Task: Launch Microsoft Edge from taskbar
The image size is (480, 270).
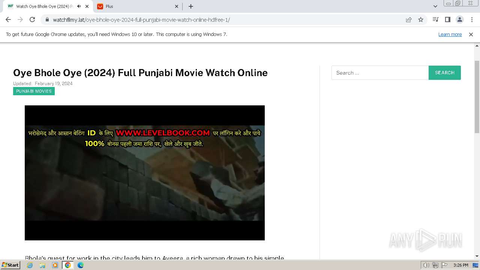Action: pos(81,265)
